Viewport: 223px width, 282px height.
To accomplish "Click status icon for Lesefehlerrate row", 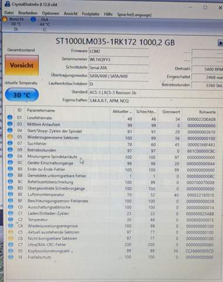I will click(10, 117).
